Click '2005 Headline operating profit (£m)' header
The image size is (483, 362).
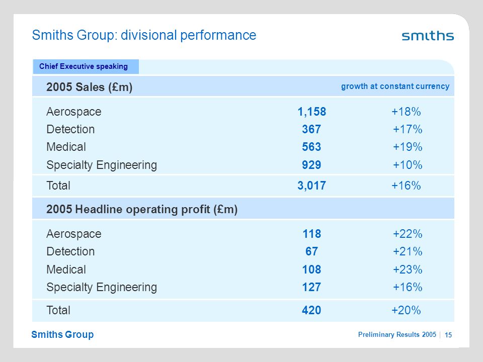pyautogui.click(x=142, y=209)
